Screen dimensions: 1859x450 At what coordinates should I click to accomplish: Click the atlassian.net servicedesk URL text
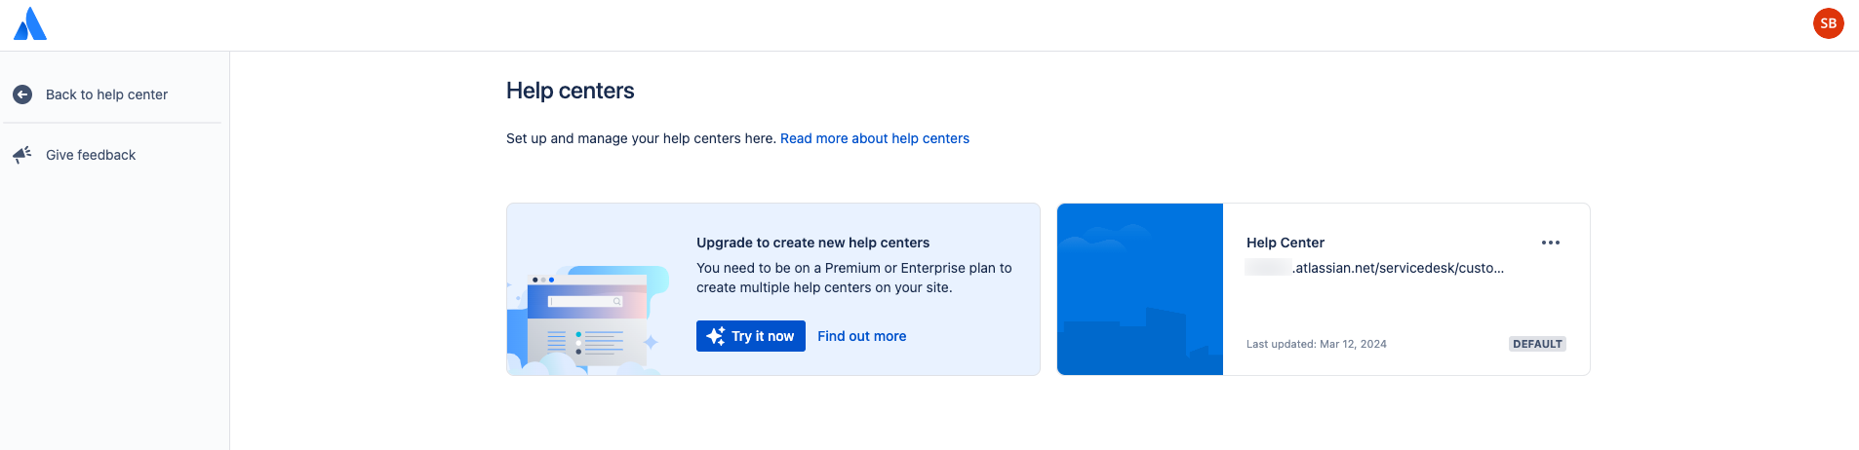coord(1398,268)
